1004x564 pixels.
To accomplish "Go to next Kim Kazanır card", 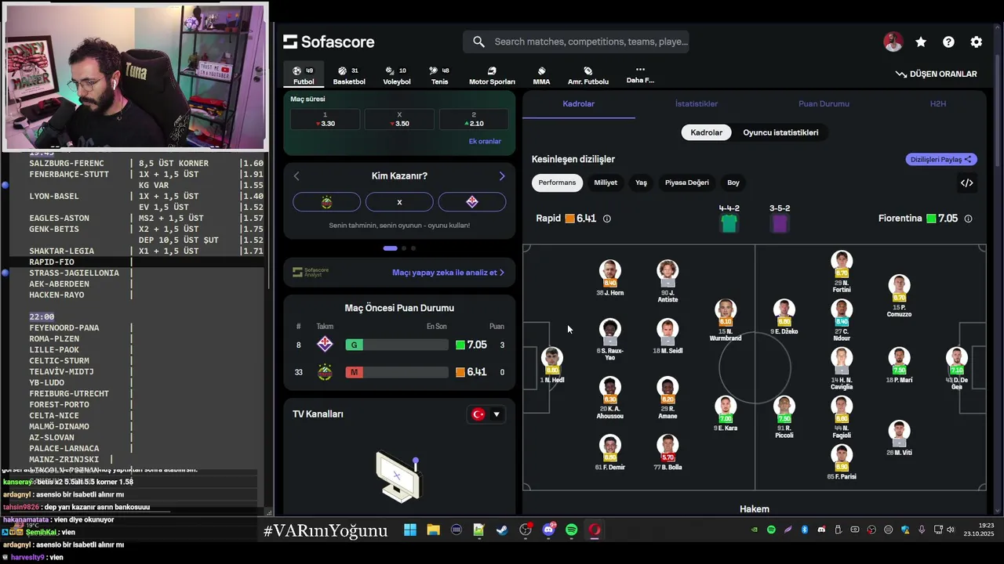I will click(502, 176).
